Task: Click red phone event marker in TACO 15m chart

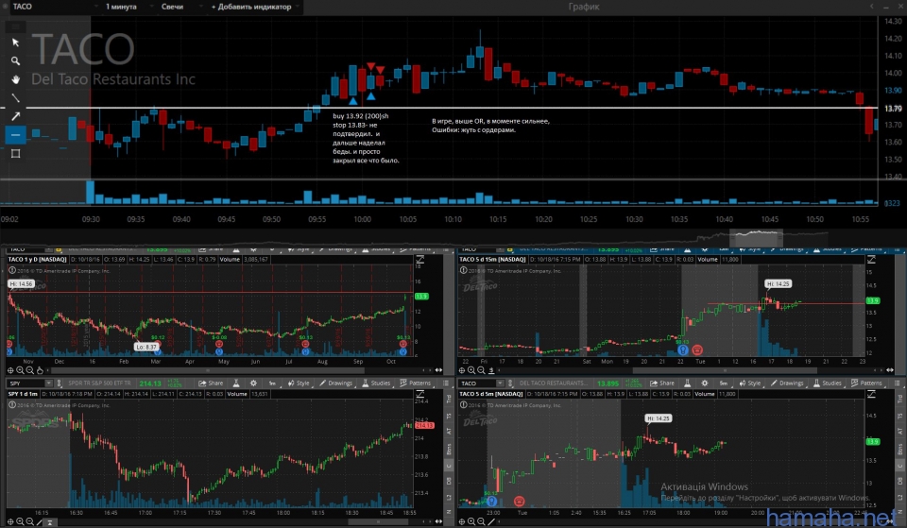Action: pyautogui.click(x=697, y=349)
